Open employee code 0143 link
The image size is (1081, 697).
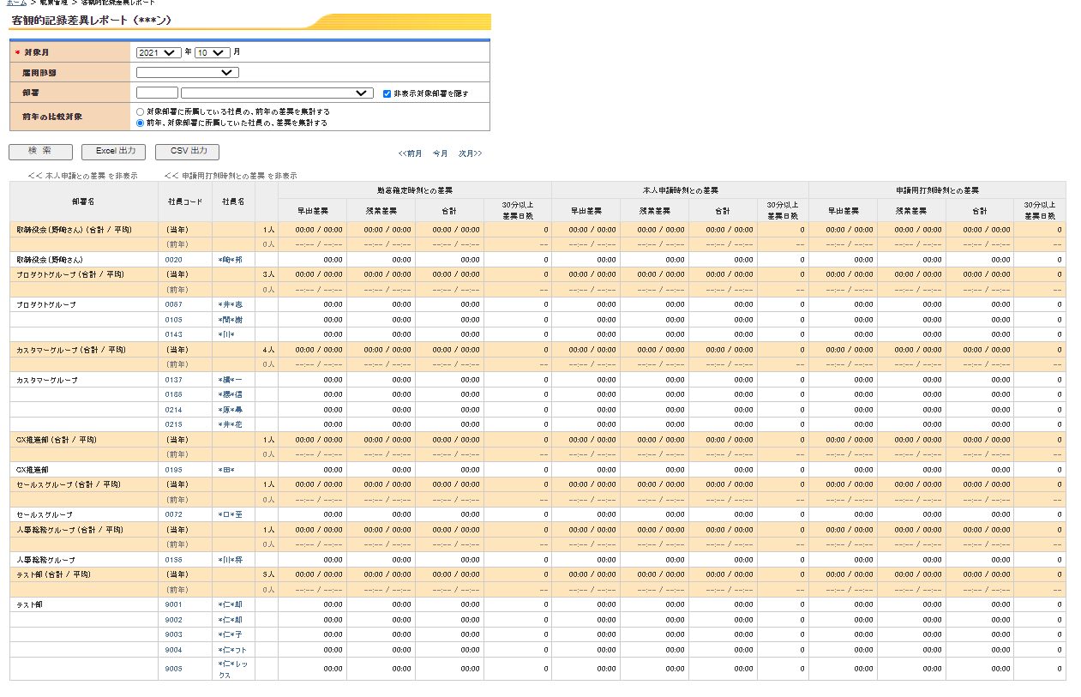click(x=173, y=334)
